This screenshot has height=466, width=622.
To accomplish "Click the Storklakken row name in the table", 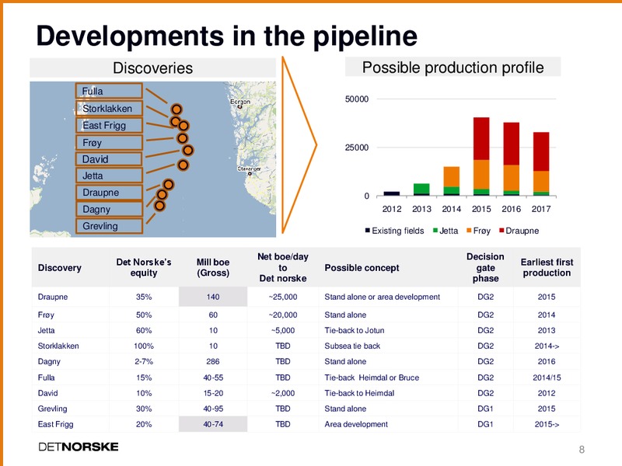I will (x=58, y=346).
